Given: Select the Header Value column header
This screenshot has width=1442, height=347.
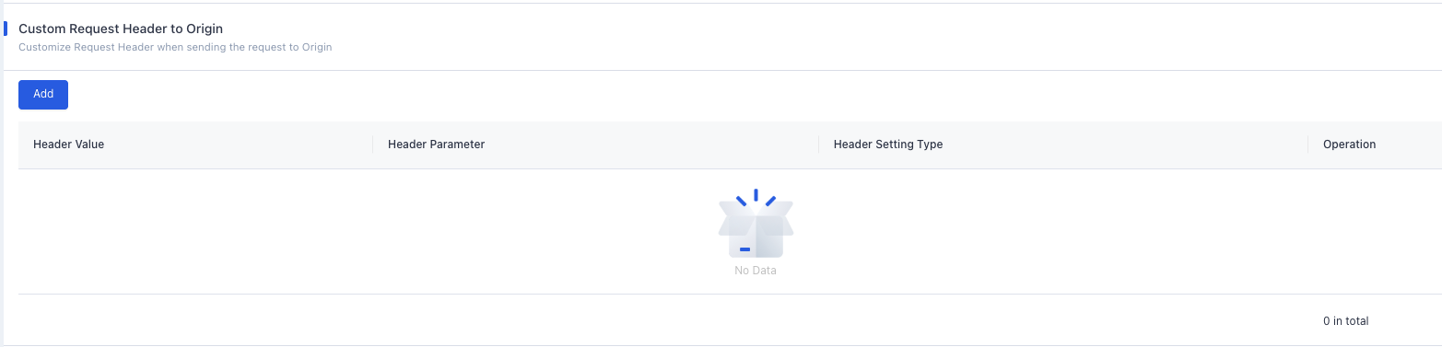Looking at the screenshot, I should point(68,145).
